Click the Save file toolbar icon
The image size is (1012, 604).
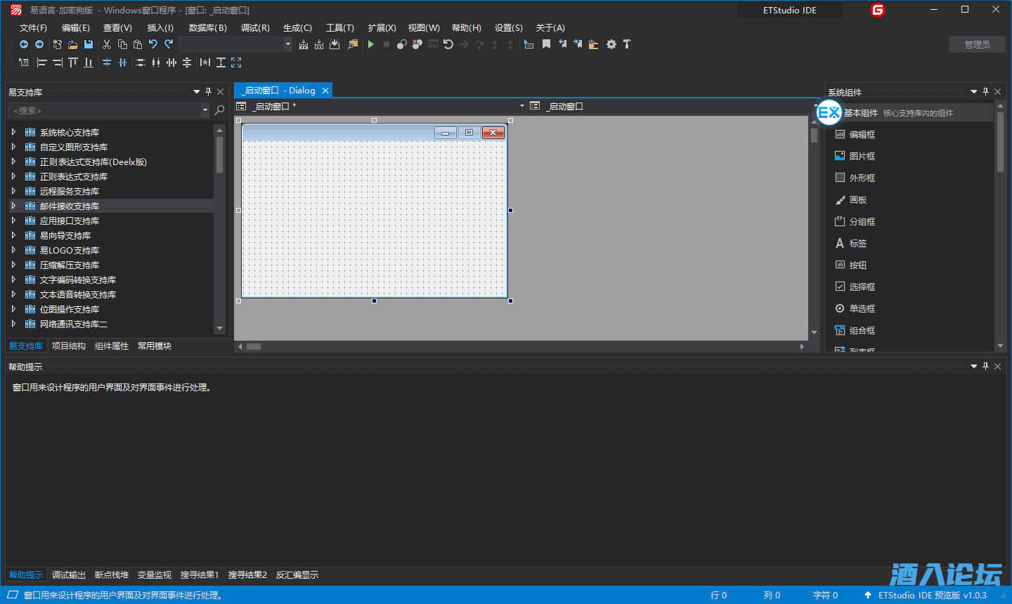(89, 44)
